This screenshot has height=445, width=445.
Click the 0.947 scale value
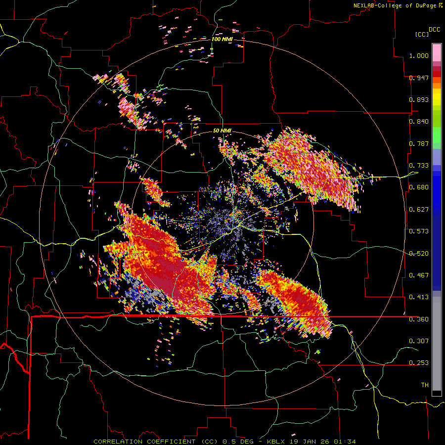[x=419, y=78]
